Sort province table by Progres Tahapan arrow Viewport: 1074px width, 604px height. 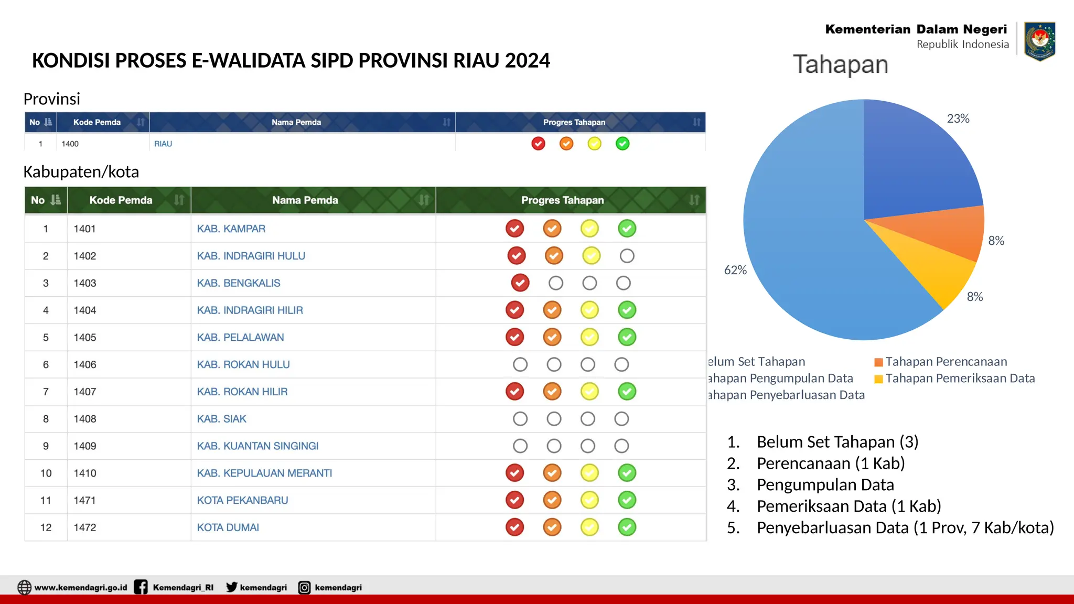pyautogui.click(x=696, y=122)
